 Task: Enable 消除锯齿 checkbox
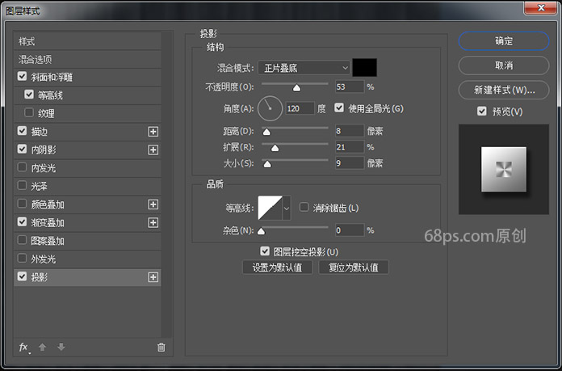coord(304,207)
